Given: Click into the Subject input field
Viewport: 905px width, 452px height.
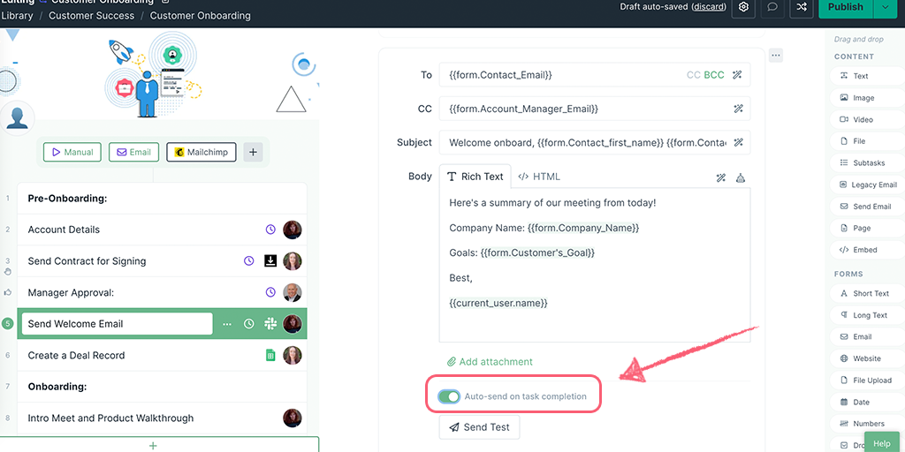Looking at the screenshot, I should [583, 142].
